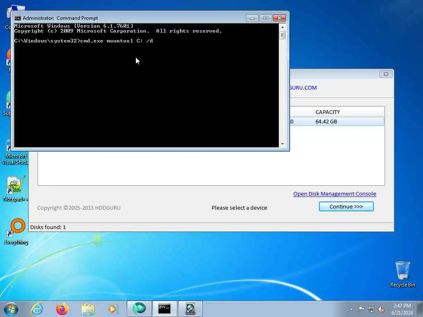The image size is (423, 317).
Task: Open the Recycle Bin desktop icon
Action: pyautogui.click(x=402, y=274)
